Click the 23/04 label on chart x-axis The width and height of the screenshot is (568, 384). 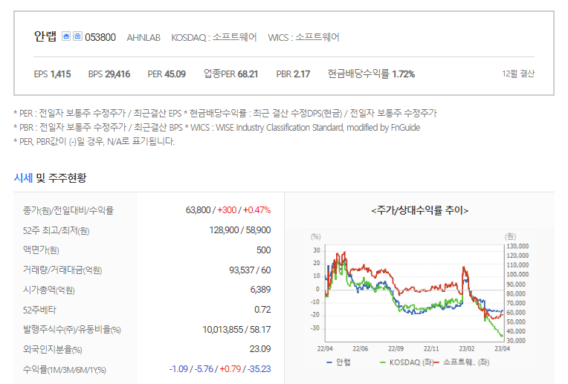pyautogui.click(x=502, y=348)
